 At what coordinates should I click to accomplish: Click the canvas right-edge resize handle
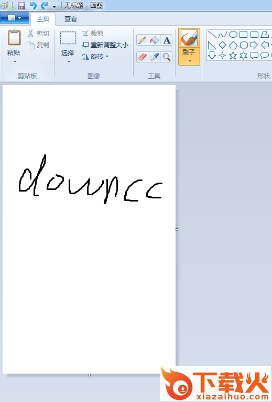[x=177, y=229]
